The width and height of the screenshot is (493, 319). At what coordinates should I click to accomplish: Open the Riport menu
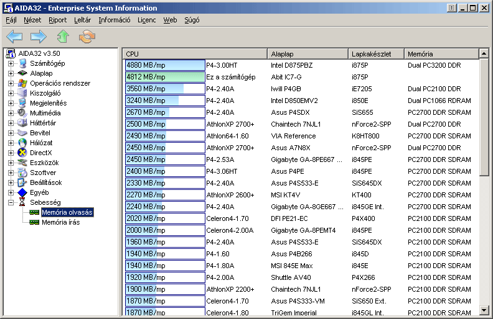click(57, 20)
